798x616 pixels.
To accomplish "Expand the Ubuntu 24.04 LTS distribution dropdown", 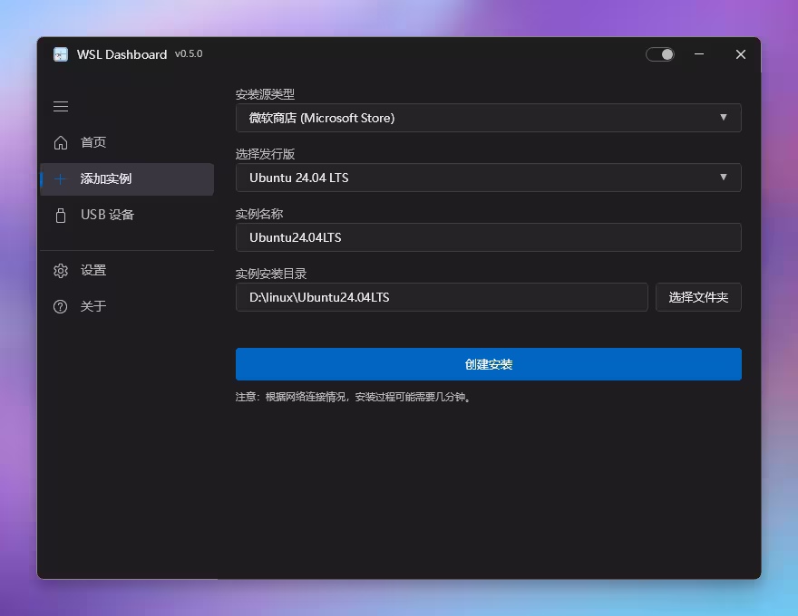I will pyautogui.click(x=489, y=178).
